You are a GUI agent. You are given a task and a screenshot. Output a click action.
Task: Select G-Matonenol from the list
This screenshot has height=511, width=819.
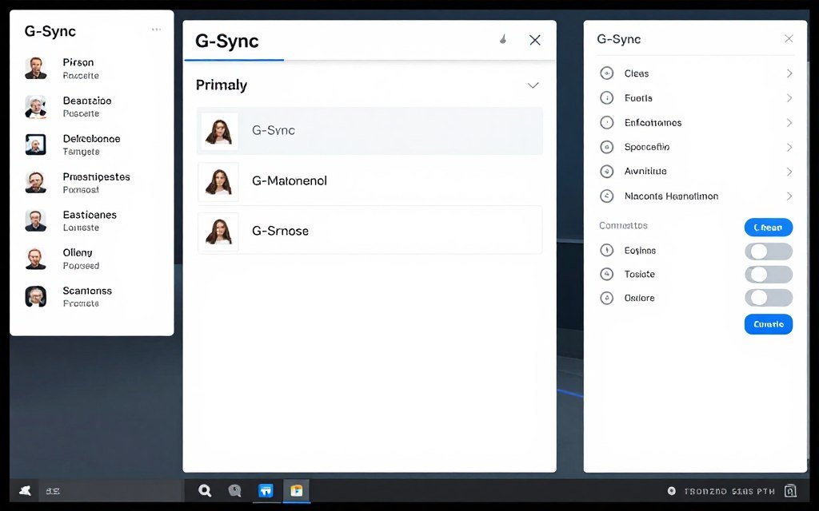[370, 181]
